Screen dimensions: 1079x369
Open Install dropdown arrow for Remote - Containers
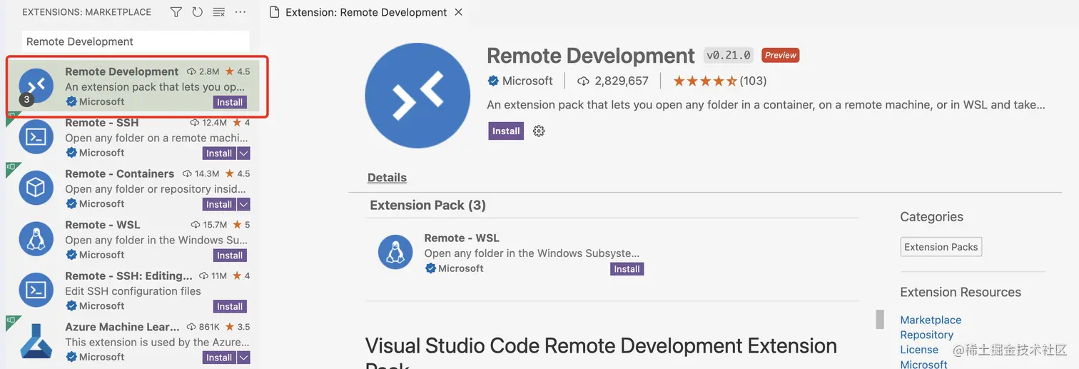(244, 204)
